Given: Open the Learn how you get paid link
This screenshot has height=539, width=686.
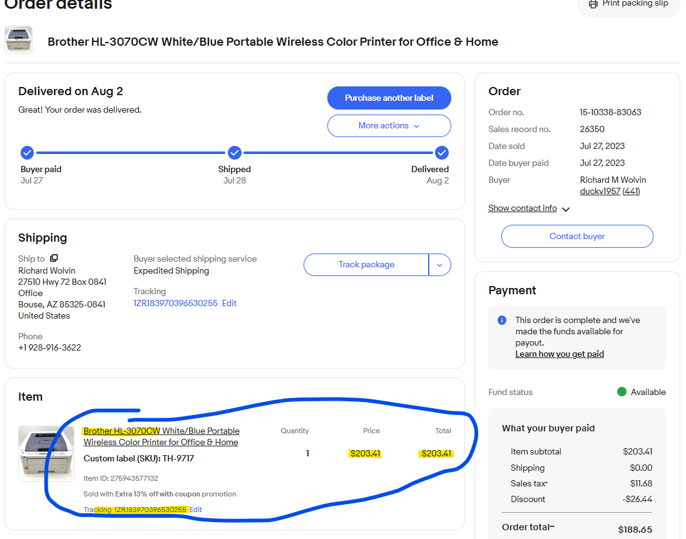Looking at the screenshot, I should coord(559,354).
